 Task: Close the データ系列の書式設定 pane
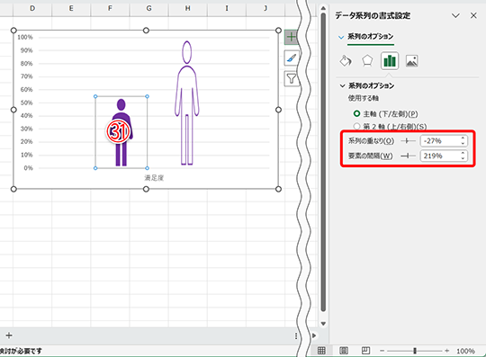[x=473, y=15]
